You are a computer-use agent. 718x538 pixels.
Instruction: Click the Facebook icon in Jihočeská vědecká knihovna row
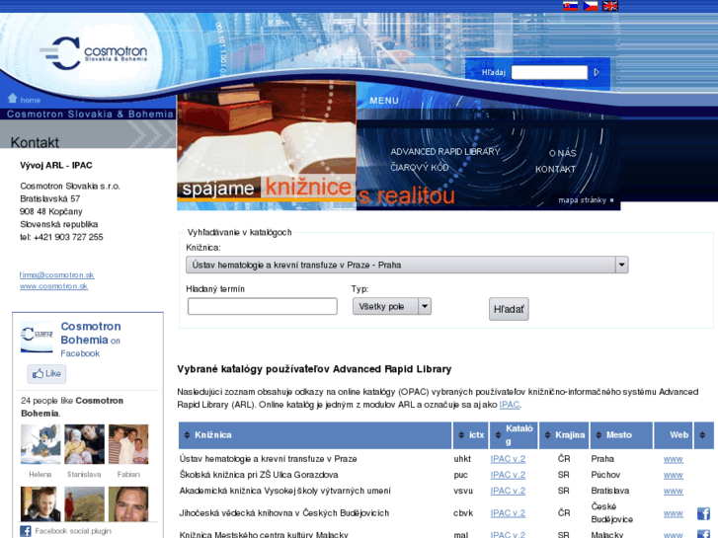click(x=703, y=513)
